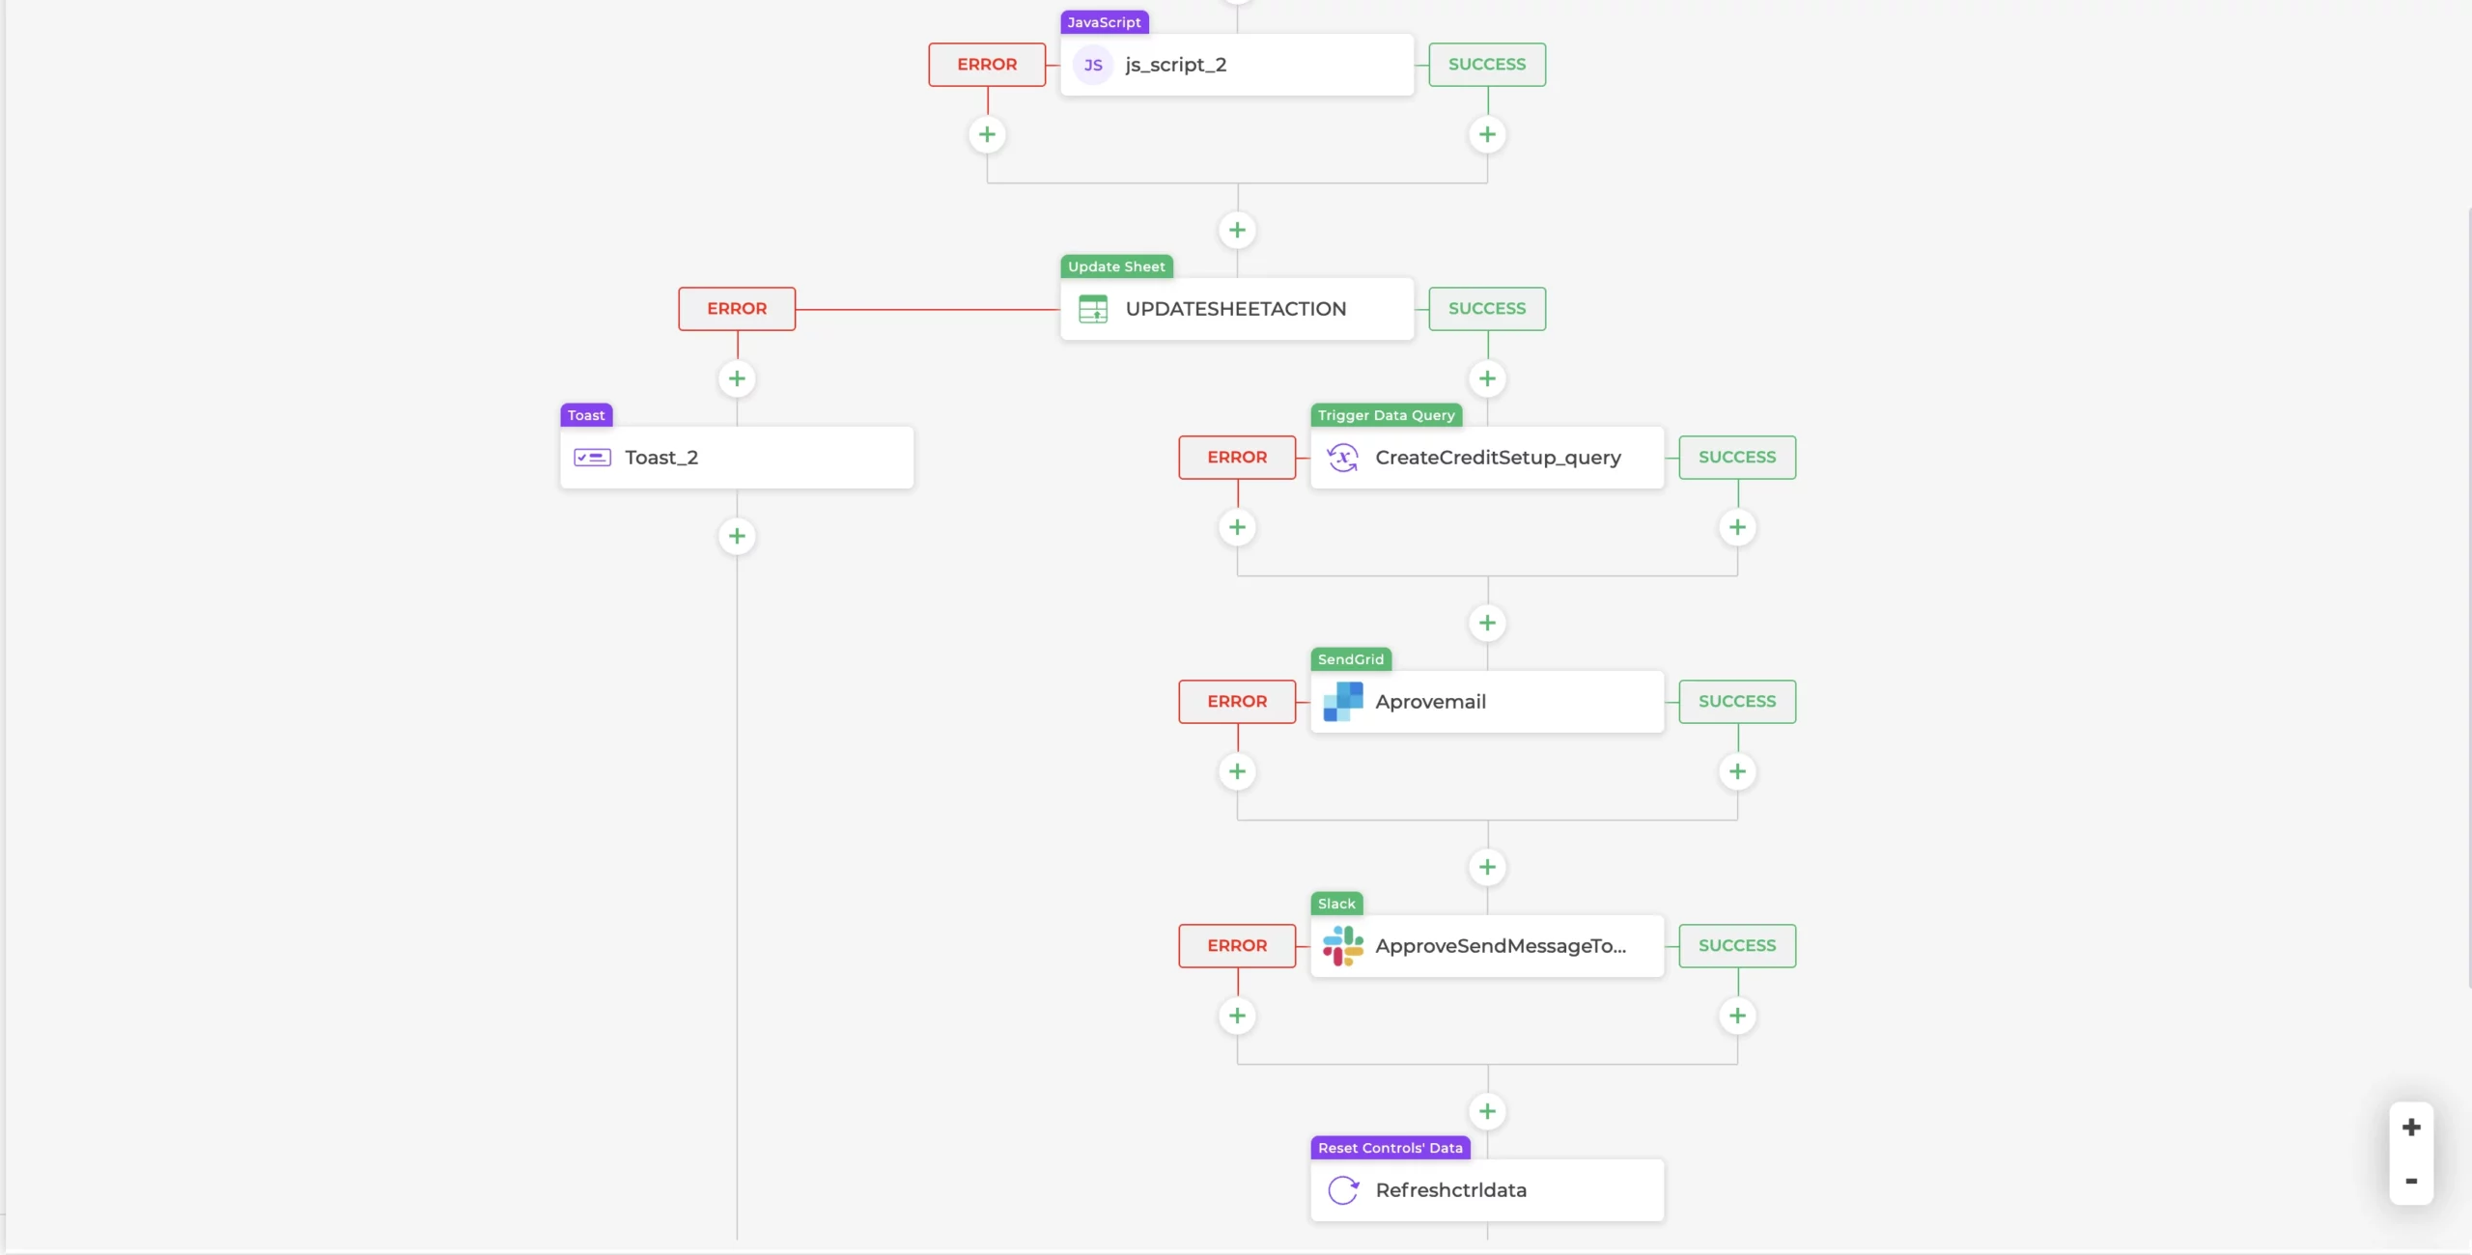Click the JS icon on js_script_2 node
The image size is (2472, 1255).
click(x=1093, y=65)
